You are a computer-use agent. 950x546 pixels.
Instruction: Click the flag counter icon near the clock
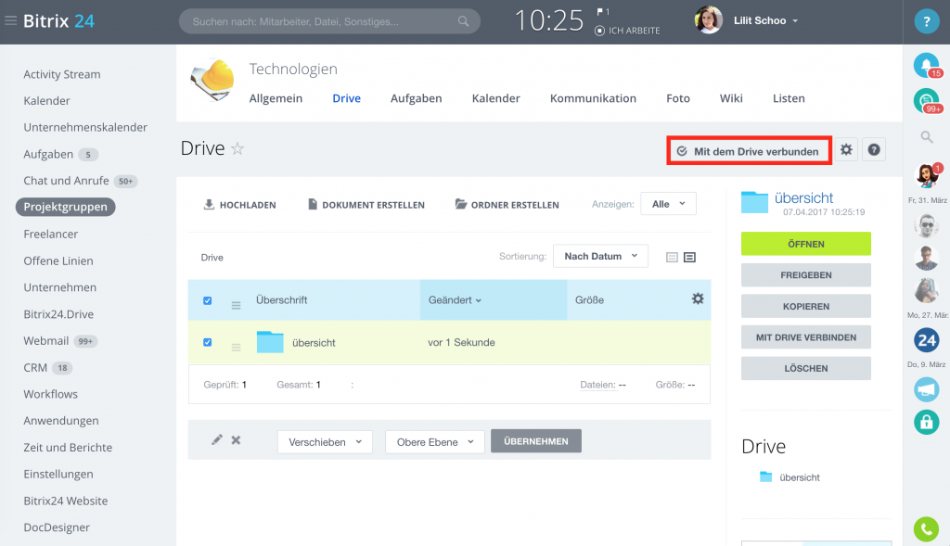coord(603,11)
